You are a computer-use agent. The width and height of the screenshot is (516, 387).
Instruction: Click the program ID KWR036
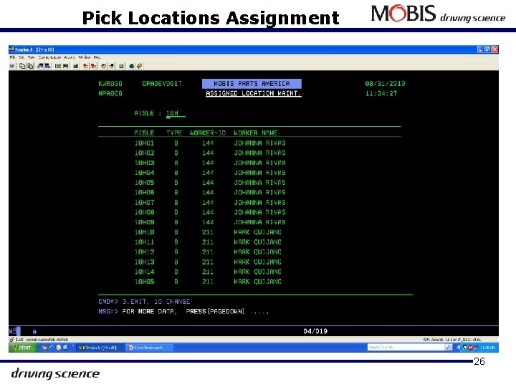pyautogui.click(x=110, y=84)
